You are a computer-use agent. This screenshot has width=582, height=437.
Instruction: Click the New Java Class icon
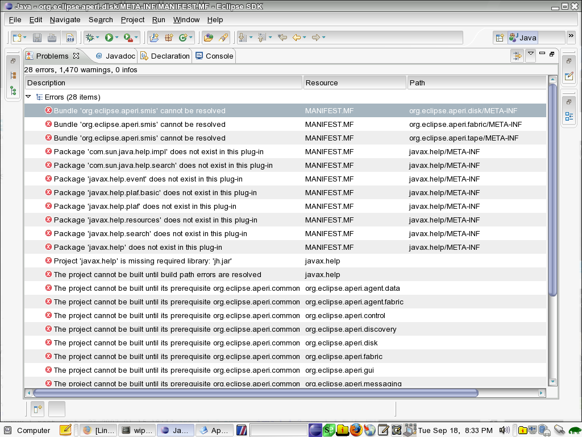183,38
